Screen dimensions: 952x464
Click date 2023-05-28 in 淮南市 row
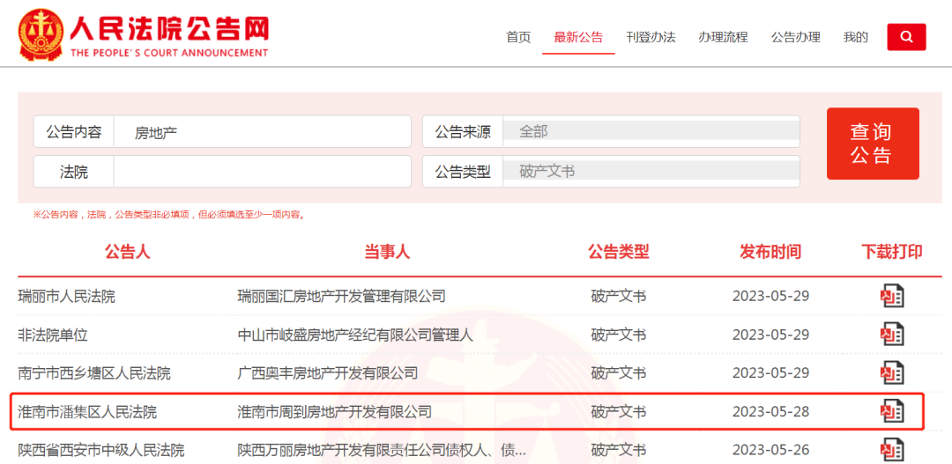pos(770,412)
